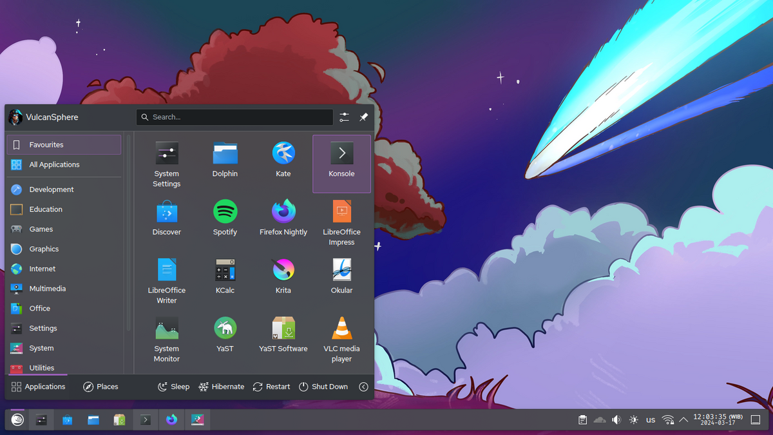
Task: Open the clipboard tray icon
Action: point(582,420)
